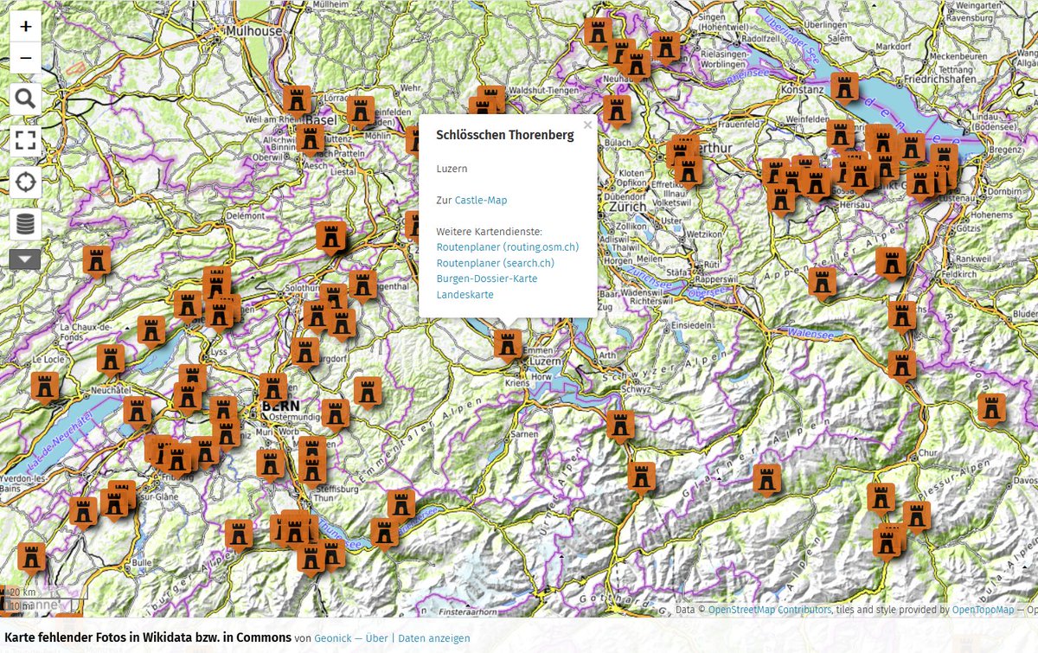Open the Burgen-Dossier-Karte link
The image size is (1038, 653).
[x=487, y=278]
